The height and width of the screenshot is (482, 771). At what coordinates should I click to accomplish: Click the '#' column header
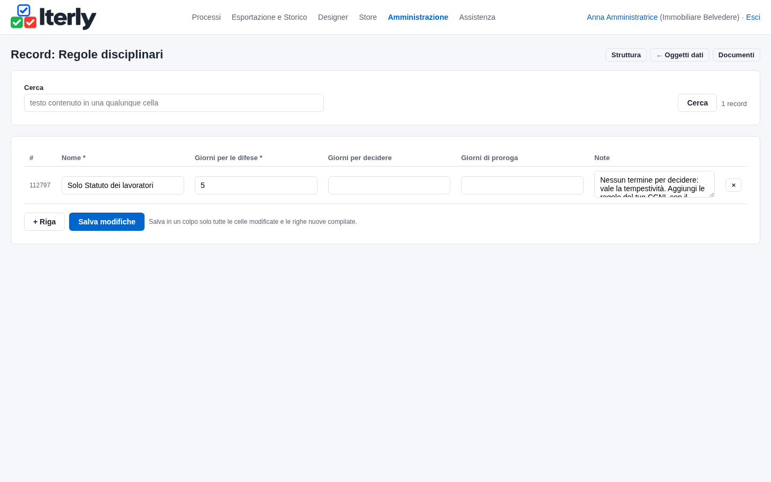coord(32,158)
